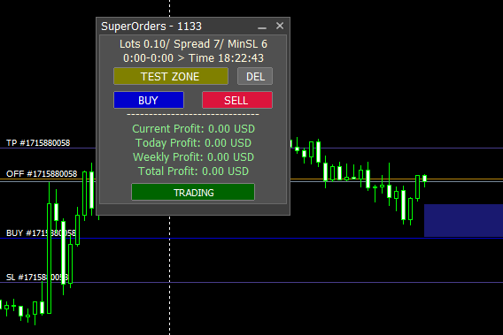
Task: Click the Current Profit text
Action: point(193,129)
